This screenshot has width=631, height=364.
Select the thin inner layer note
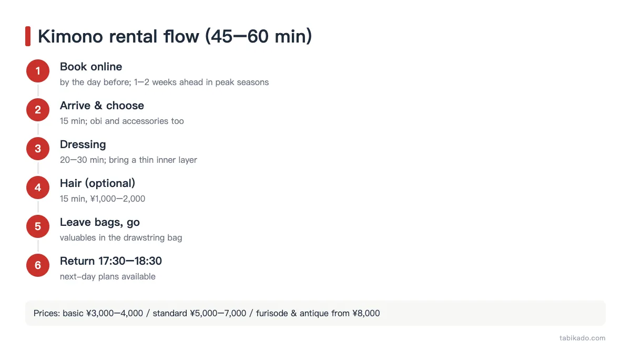point(128,160)
